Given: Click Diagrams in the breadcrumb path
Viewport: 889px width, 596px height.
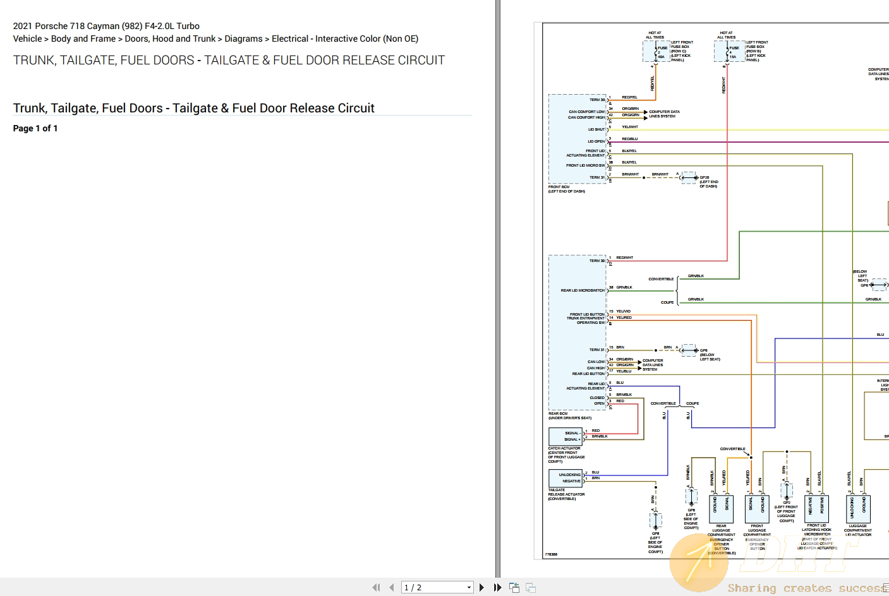Looking at the screenshot, I should 243,39.
